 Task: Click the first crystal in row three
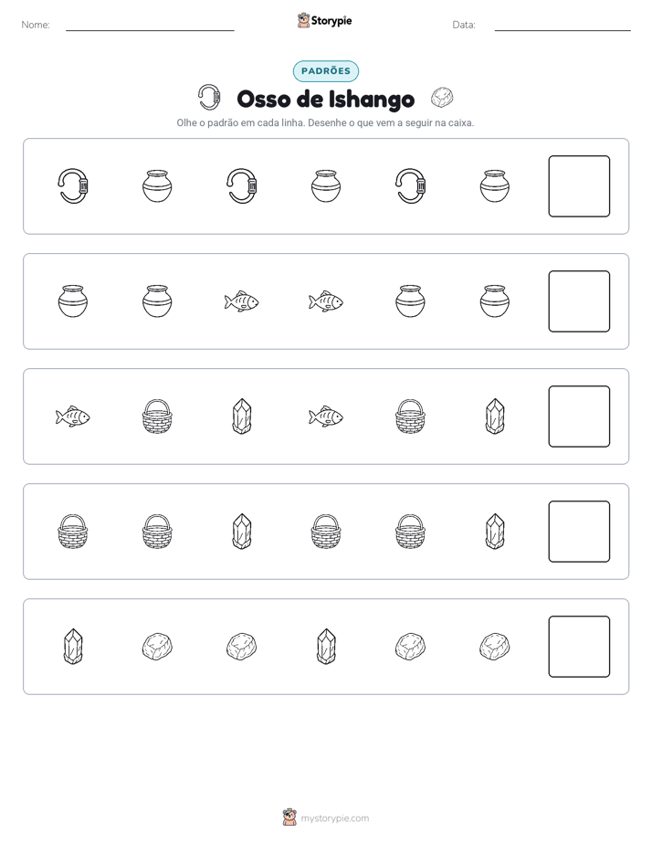(242, 417)
